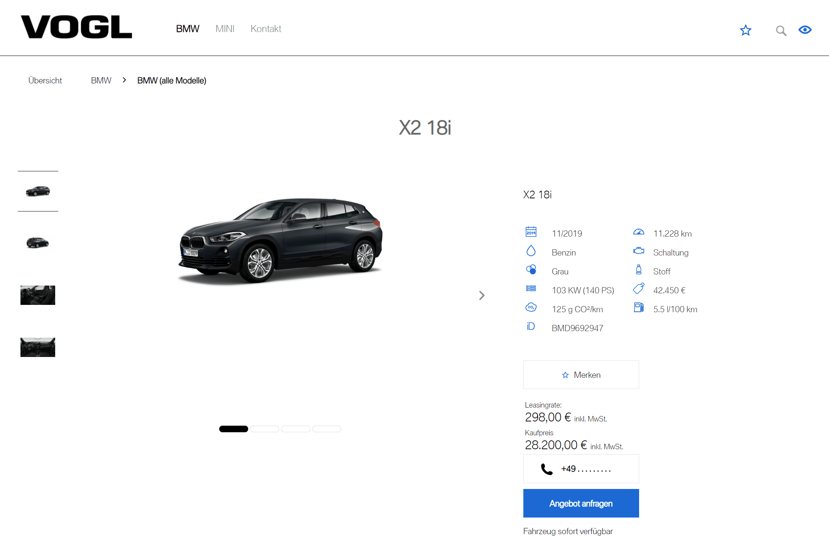Click the fuel drop icon beside Benzin
This screenshot has width=829, height=543.
(x=531, y=251)
